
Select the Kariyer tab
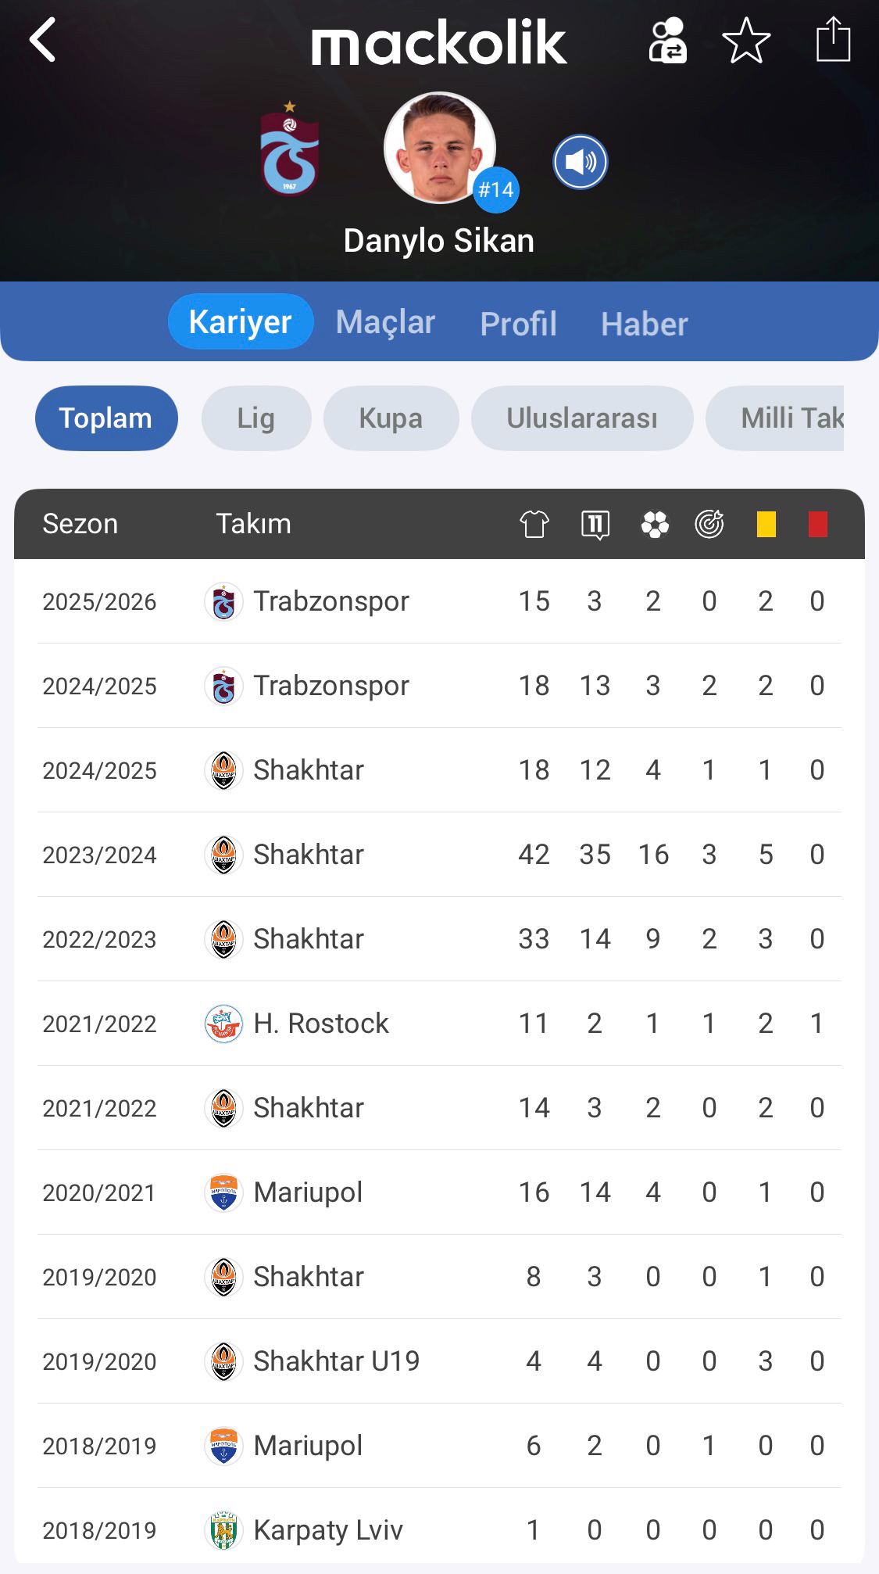click(x=240, y=322)
